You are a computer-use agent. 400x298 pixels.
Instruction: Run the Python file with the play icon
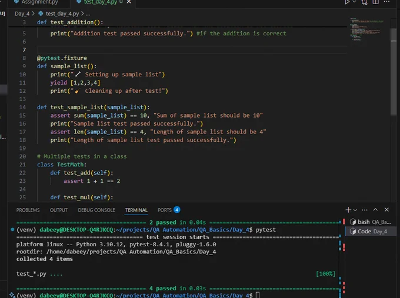(347, 2)
